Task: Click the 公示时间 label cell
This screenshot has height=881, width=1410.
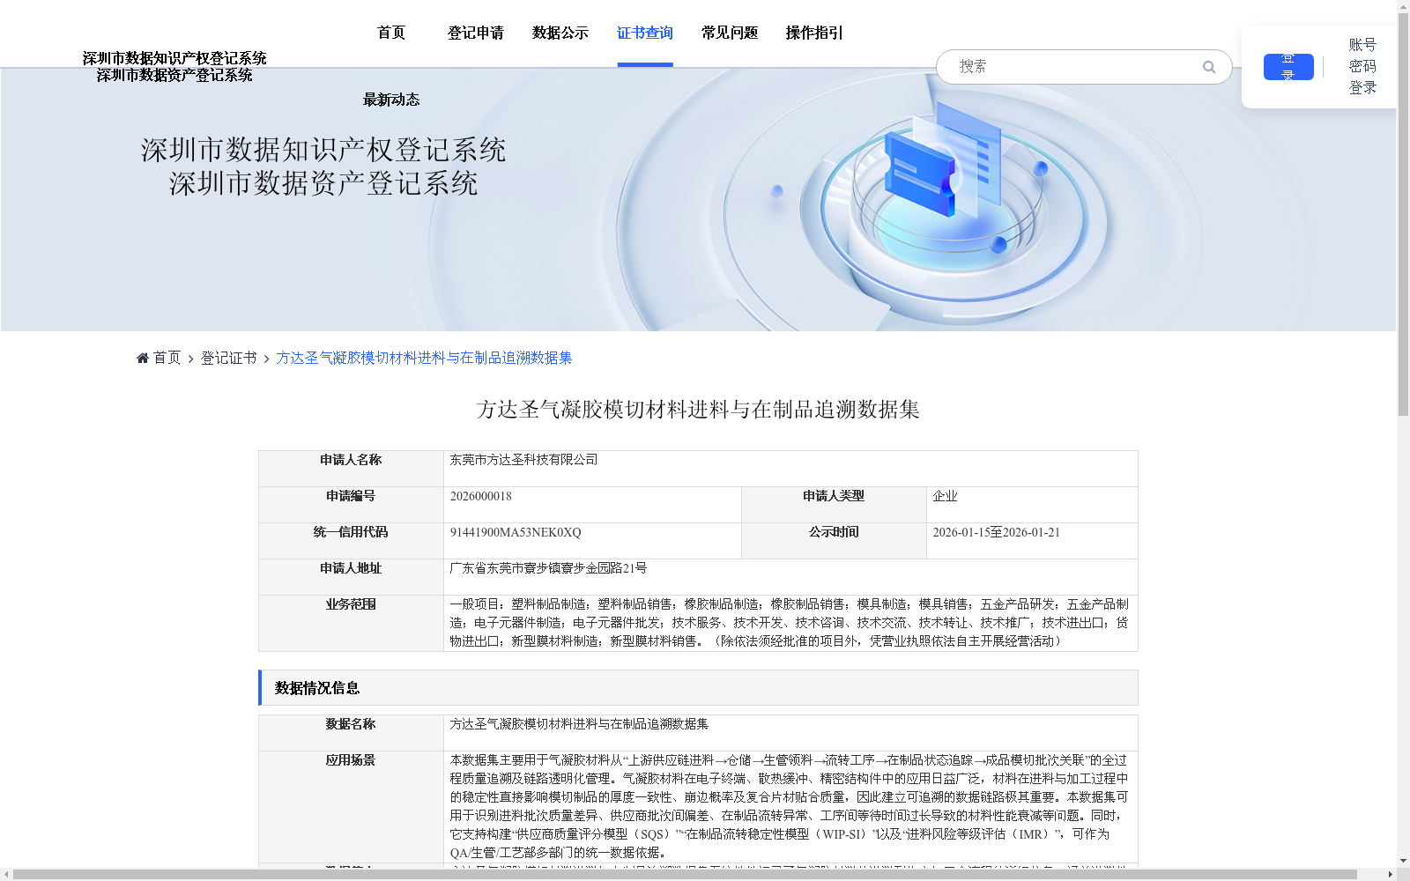Action: tap(834, 541)
